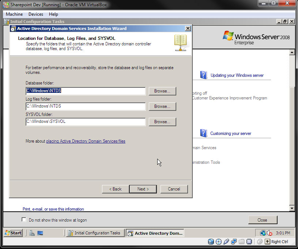
Task: Close the AD DS wizard with X
Action: (x=188, y=29)
